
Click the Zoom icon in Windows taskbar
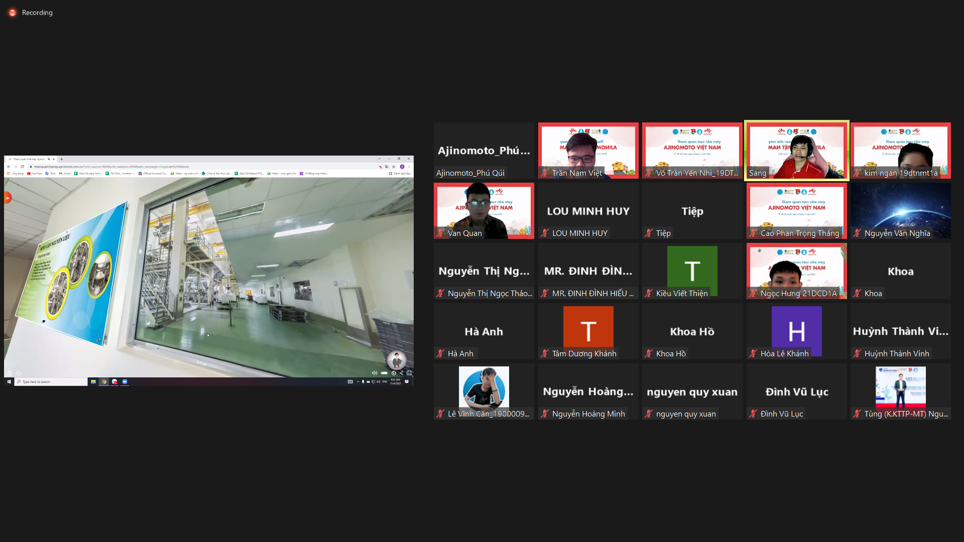coord(125,382)
